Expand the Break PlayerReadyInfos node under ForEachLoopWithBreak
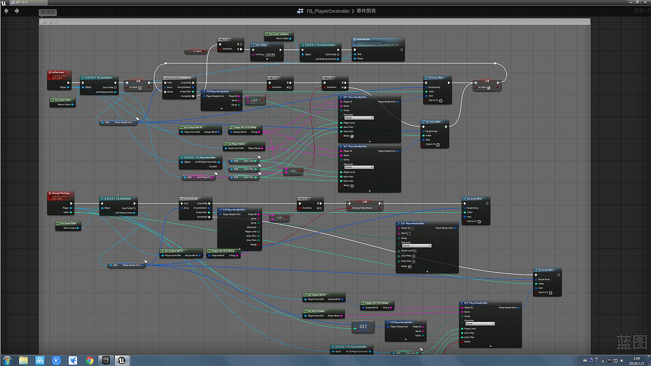The width and height of the screenshot is (651, 366). coord(221,109)
